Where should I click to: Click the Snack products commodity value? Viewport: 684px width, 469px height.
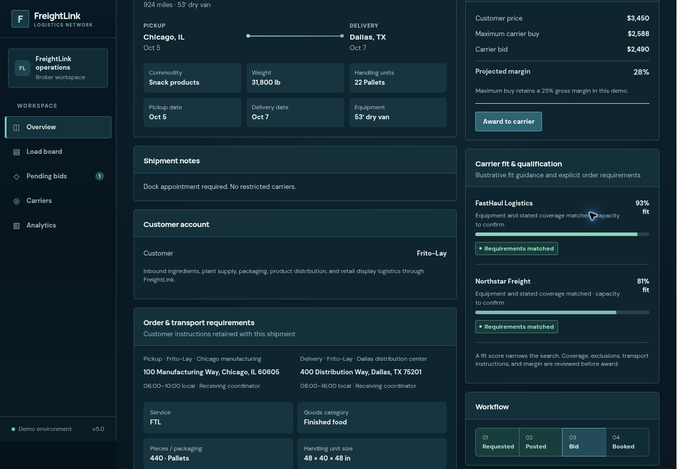[174, 82]
